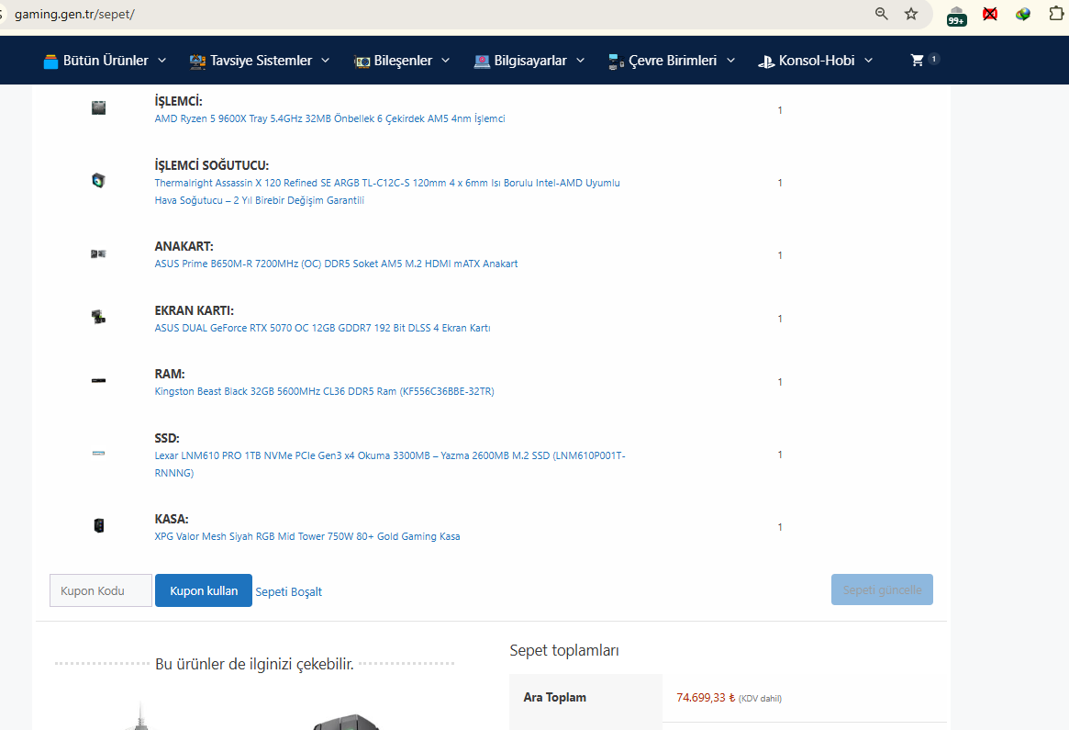
Task: Expand the Bütün Ürünler dropdown menu
Action: [x=105, y=61]
